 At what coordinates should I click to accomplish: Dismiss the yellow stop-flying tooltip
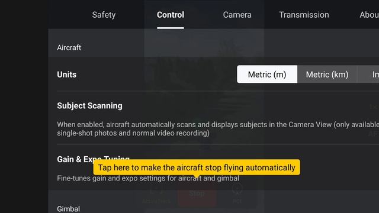click(197, 167)
